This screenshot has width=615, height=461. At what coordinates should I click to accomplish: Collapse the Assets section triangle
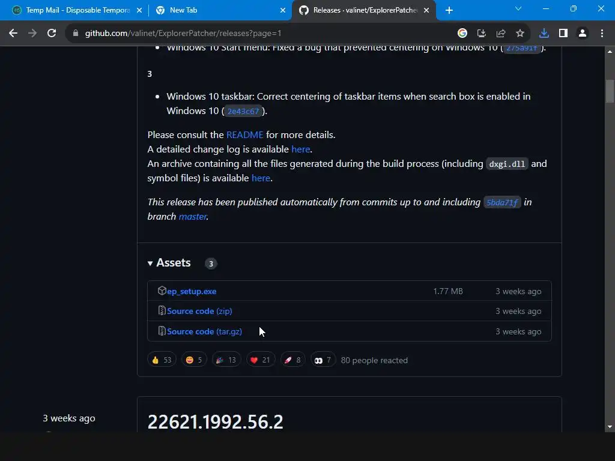point(150,264)
